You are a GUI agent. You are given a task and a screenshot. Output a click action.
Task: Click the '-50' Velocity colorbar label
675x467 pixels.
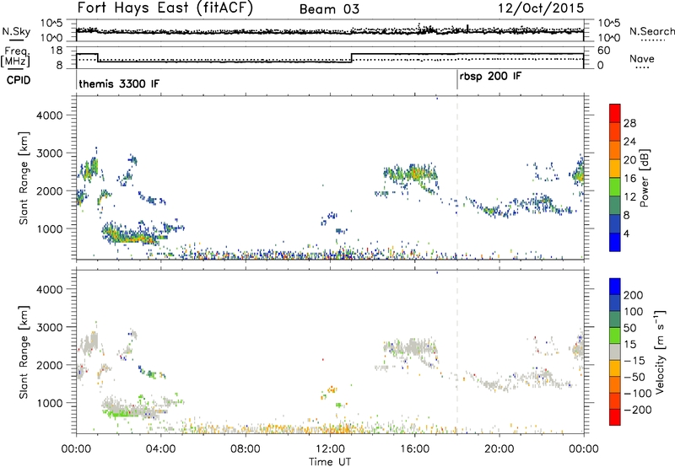tap(634, 377)
